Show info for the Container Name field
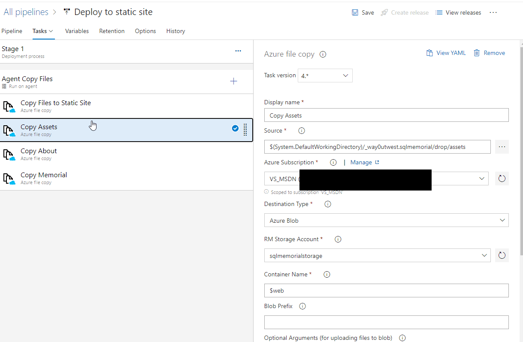The image size is (523, 342). [327, 275]
